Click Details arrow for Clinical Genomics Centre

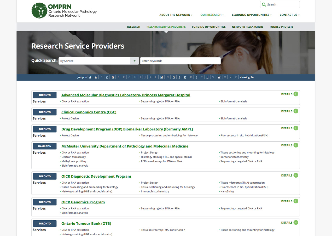click(x=296, y=111)
